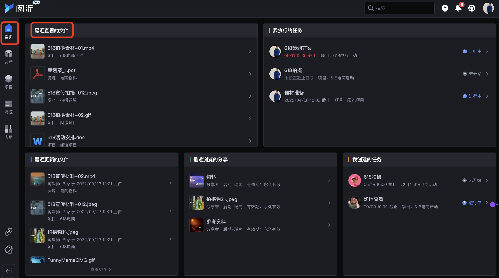The image size is (499, 278).
Task: Open thumbnail of 618拍摄素材–01.mp4
Action: [38, 51]
